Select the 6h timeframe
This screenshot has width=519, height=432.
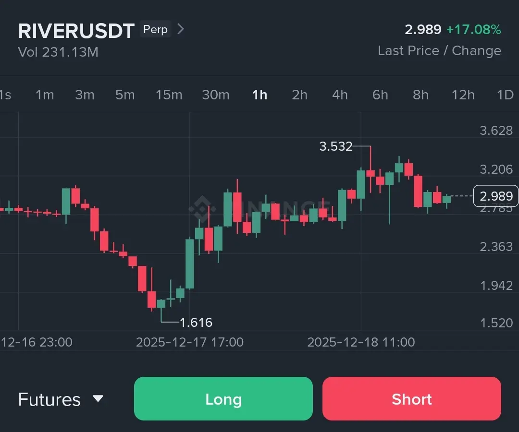(x=380, y=95)
